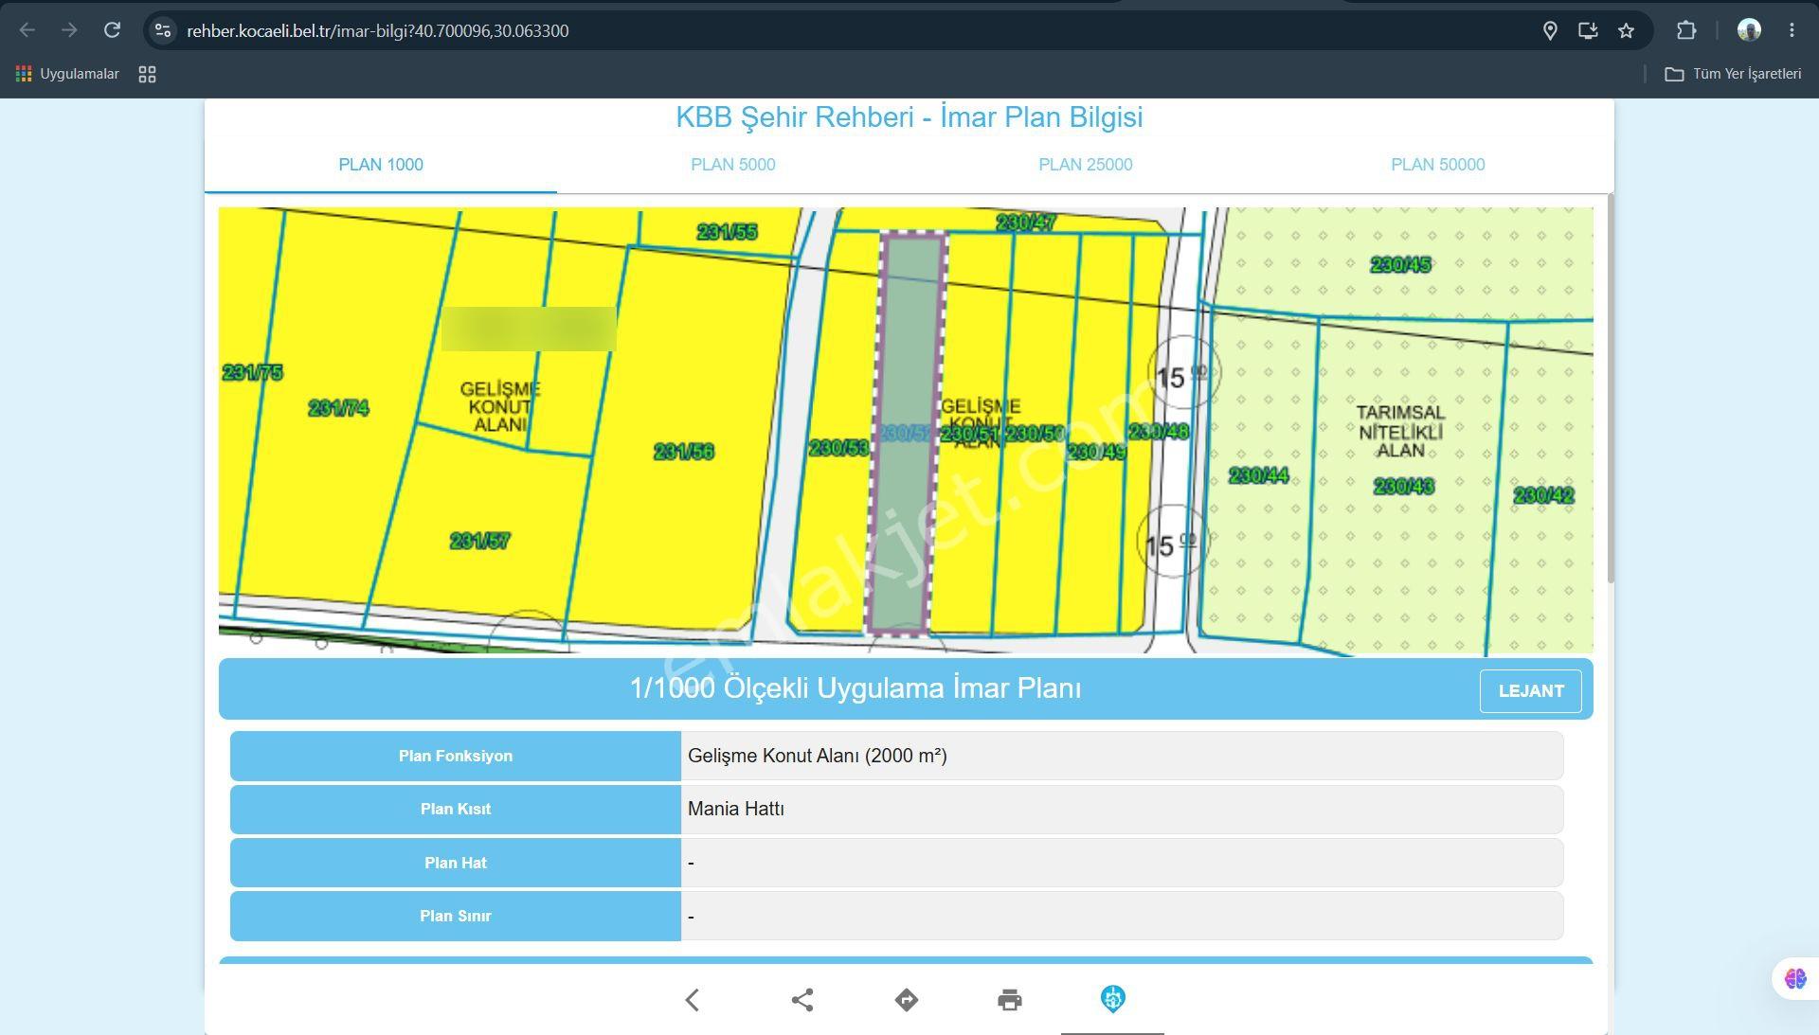Click the LEJANT button
This screenshot has width=1819, height=1035.
[x=1531, y=691]
